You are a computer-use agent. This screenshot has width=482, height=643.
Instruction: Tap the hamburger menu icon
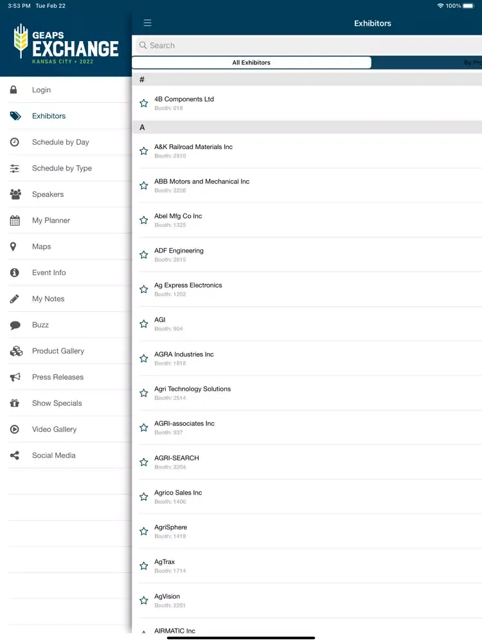[147, 23]
